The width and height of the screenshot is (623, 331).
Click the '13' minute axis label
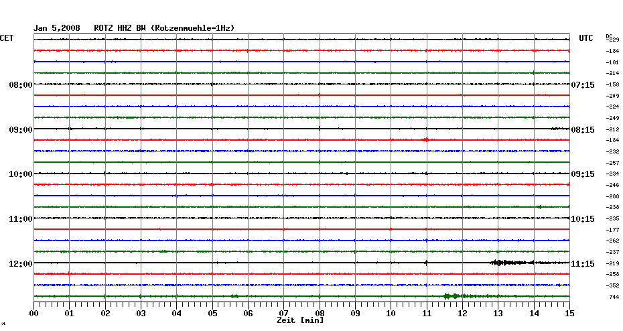(x=498, y=313)
